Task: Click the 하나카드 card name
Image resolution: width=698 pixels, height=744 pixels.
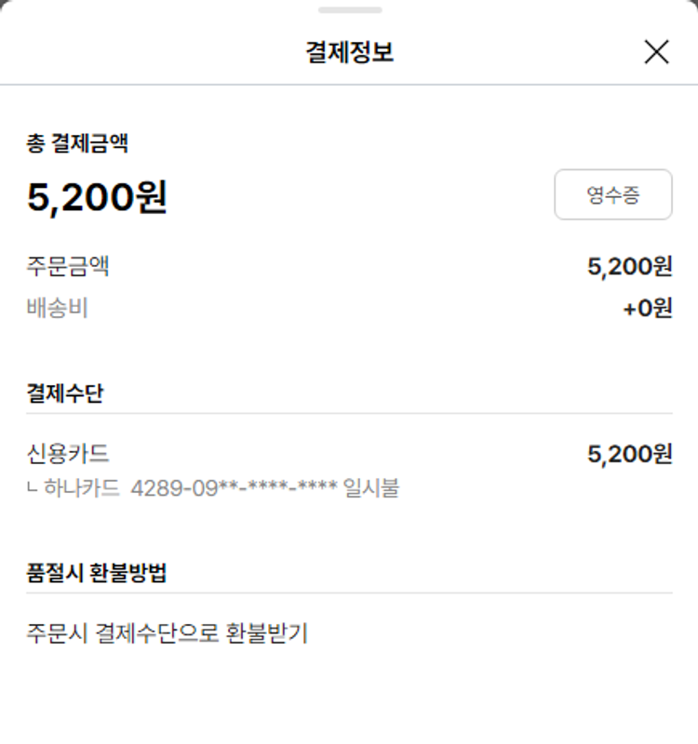Action: click(83, 487)
